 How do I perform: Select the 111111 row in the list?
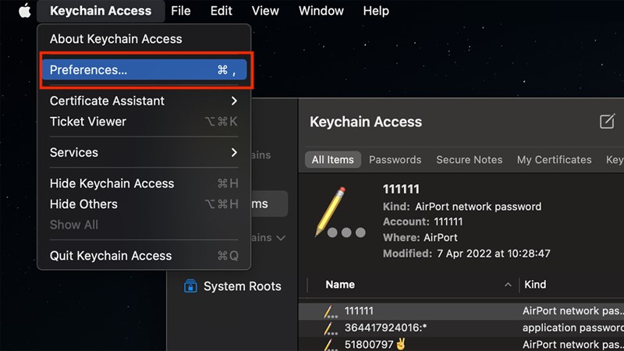tap(461, 311)
